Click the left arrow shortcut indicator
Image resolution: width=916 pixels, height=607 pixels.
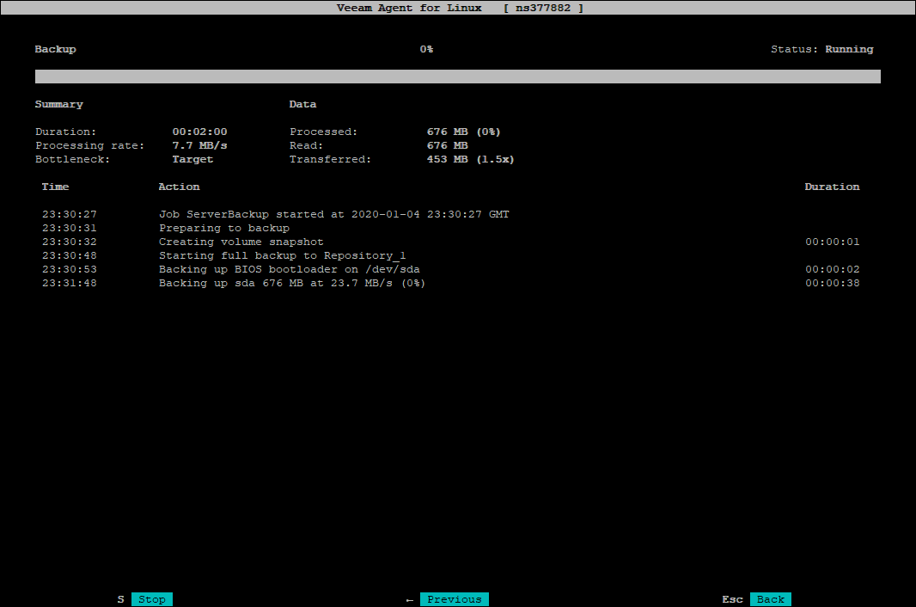[x=410, y=600]
